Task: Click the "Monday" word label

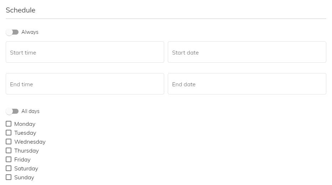Action: 25,124
